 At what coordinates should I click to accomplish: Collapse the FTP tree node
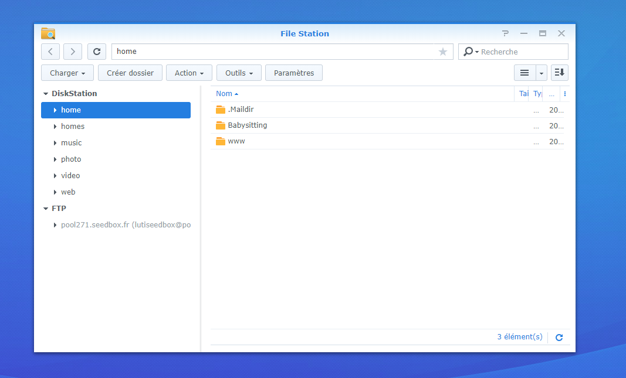[46, 209]
